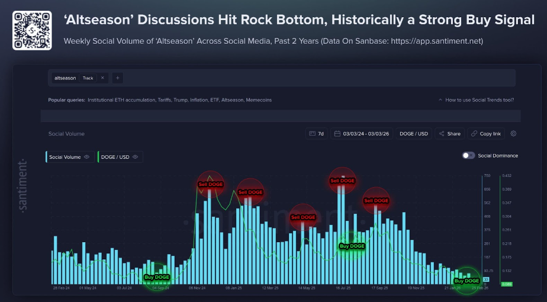This screenshot has height=302, width=547.
Task: Remove the altseason query with its X icon
Action: (102, 78)
